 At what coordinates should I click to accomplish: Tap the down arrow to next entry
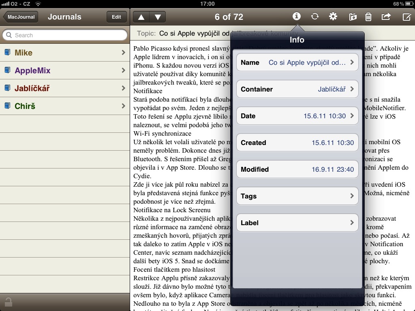click(x=157, y=17)
